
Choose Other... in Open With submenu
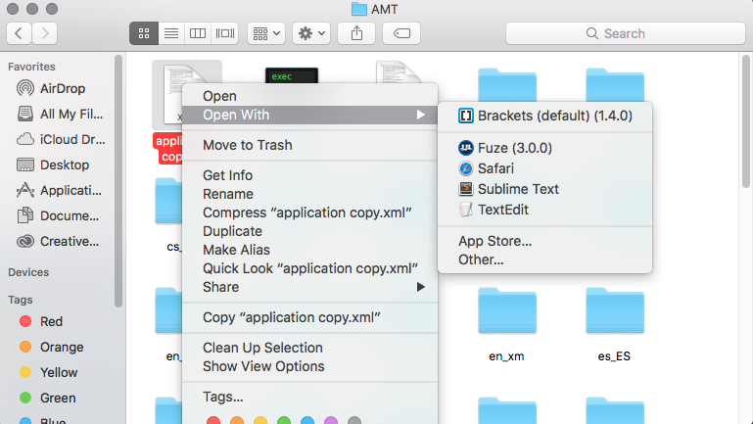[545, 259]
